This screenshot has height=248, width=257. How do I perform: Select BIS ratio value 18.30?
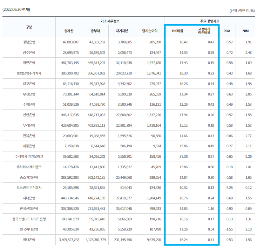point(184,73)
